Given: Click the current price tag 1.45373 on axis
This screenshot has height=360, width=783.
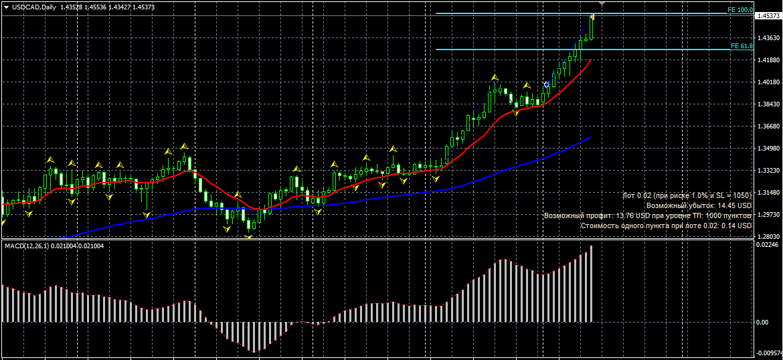Looking at the screenshot, I should pyautogui.click(x=768, y=16).
